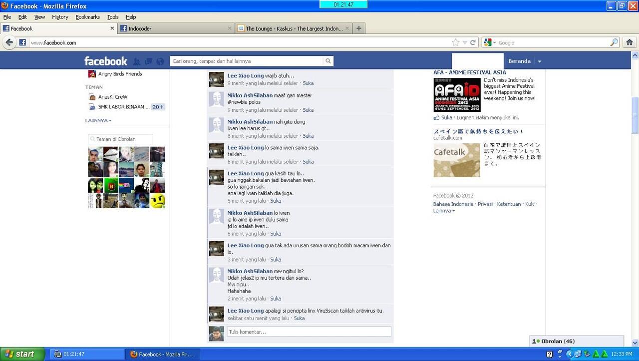639x361 pixels.
Task: Click the Firefox URL address bar
Action: coord(240,42)
